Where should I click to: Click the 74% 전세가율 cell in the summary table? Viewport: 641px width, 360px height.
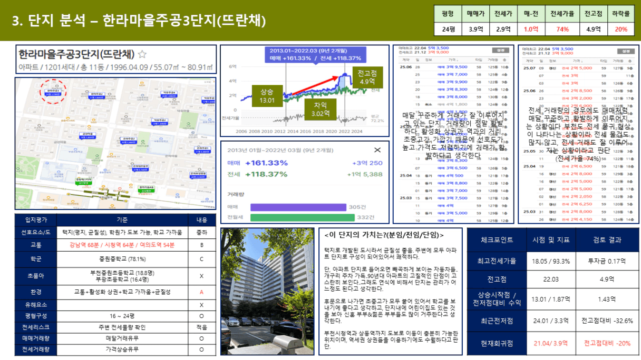click(562, 29)
